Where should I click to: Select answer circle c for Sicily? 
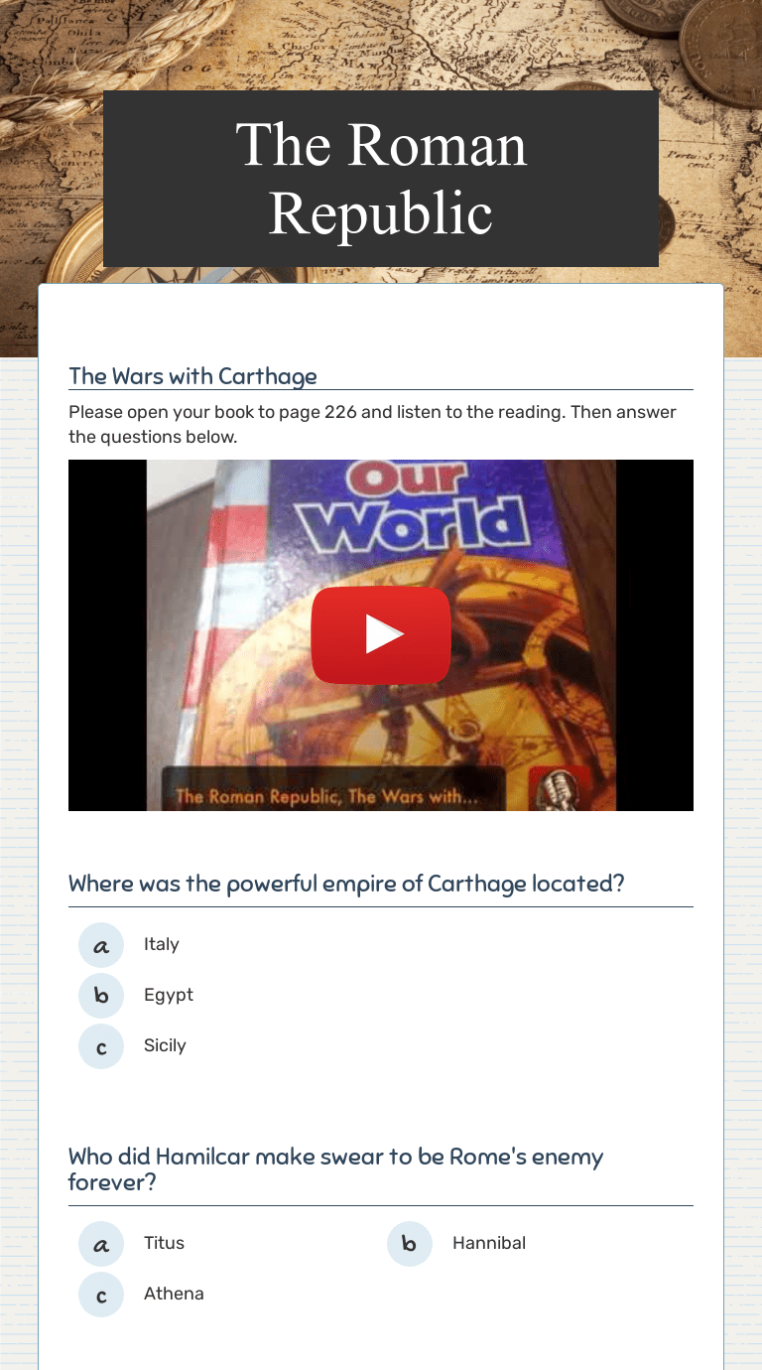tap(101, 1046)
